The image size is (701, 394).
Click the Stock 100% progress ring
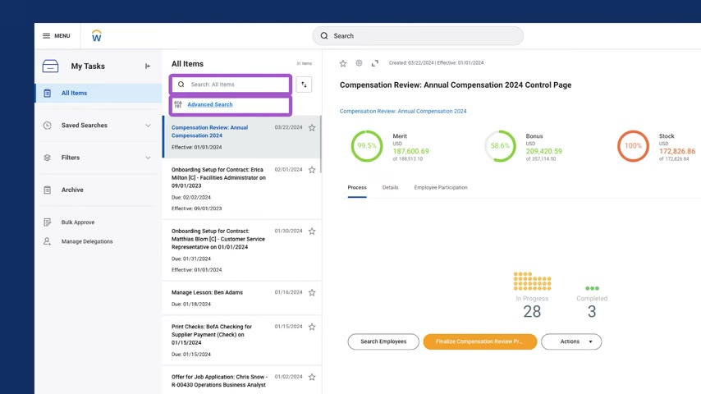point(633,146)
